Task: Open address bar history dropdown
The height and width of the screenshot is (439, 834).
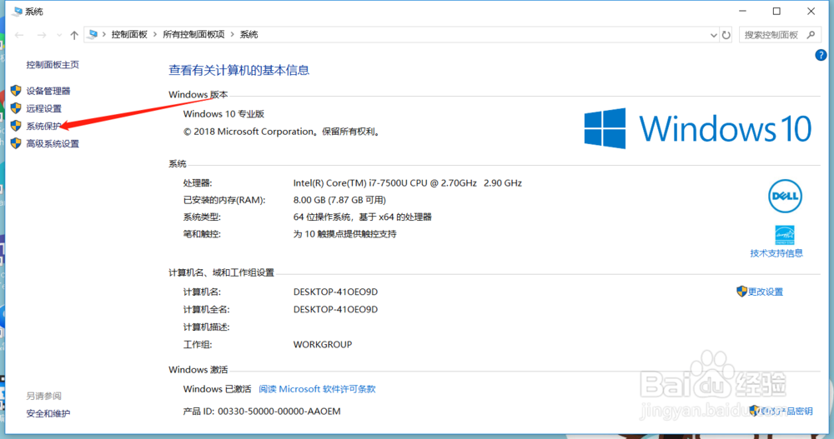Action: coord(713,35)
